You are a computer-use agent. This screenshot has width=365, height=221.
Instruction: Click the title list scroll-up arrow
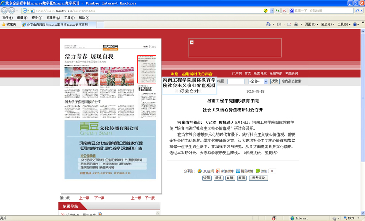click(157, 213)
